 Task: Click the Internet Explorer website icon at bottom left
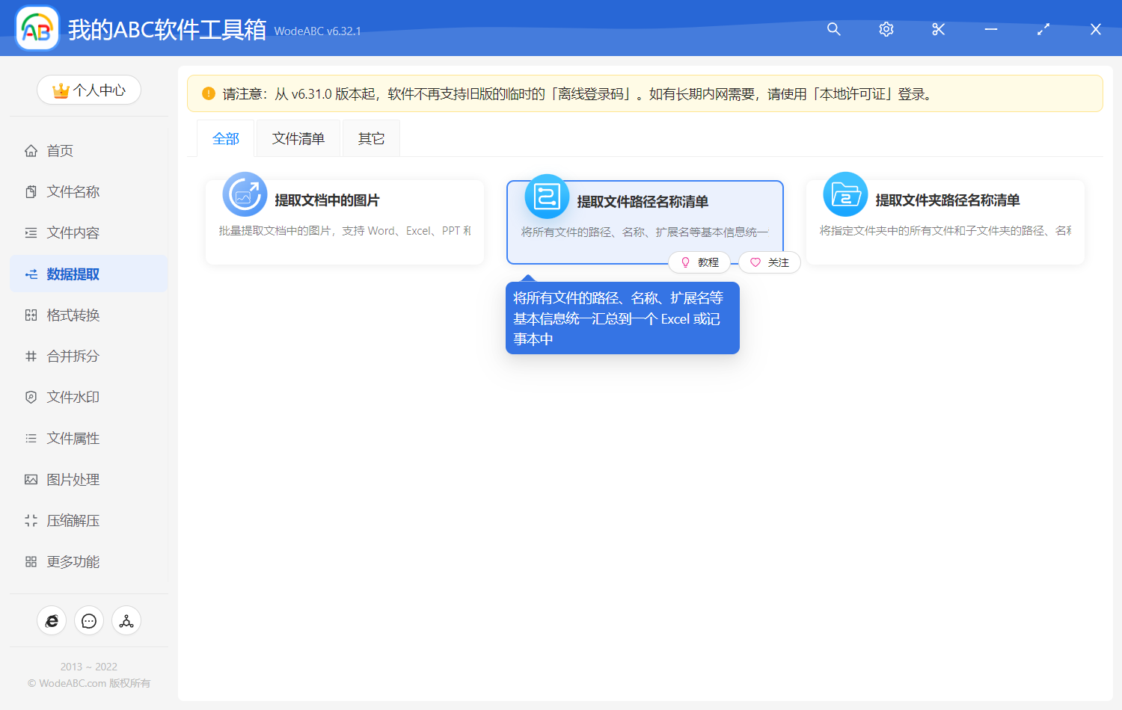point(52,620)
